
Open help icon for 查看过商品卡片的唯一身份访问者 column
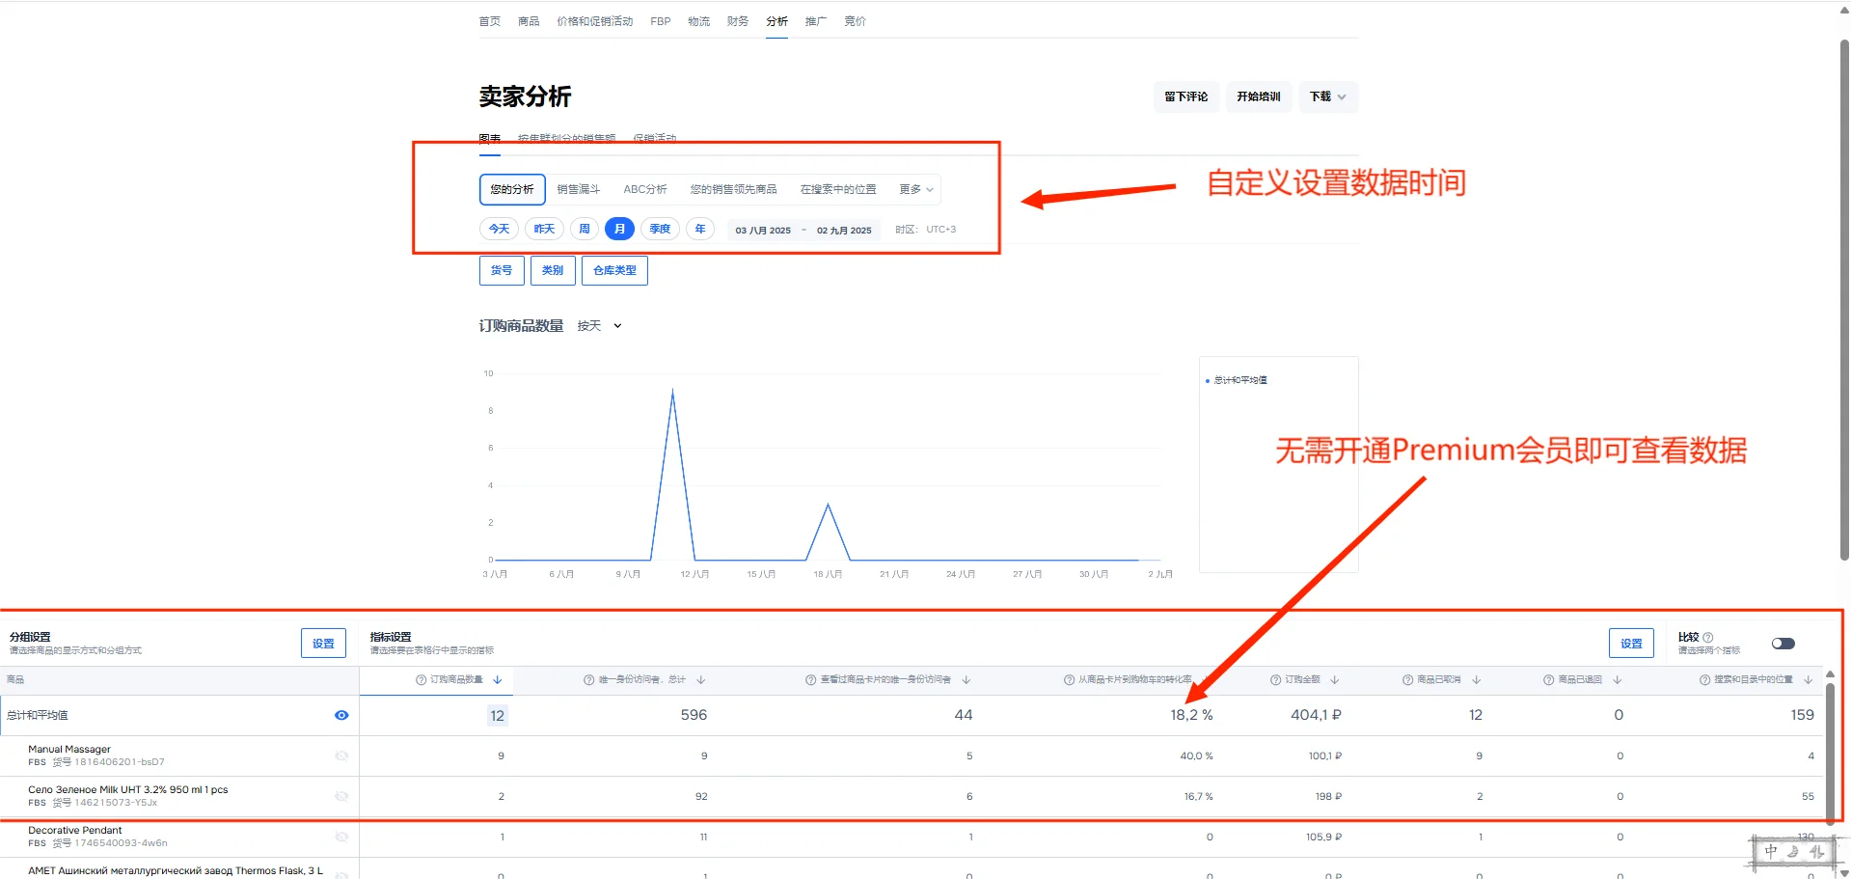810,680
